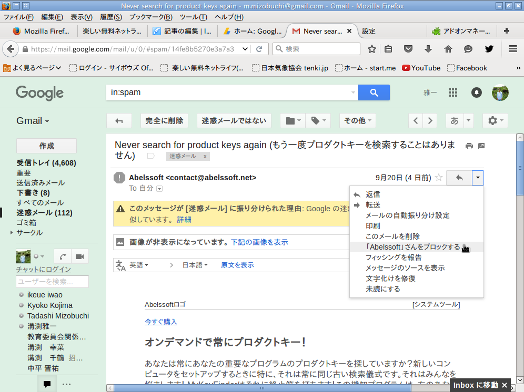Screen dimensions: 524x392
Task: Change the source language 英語 dropdown
Action: [x=139, y=265]
